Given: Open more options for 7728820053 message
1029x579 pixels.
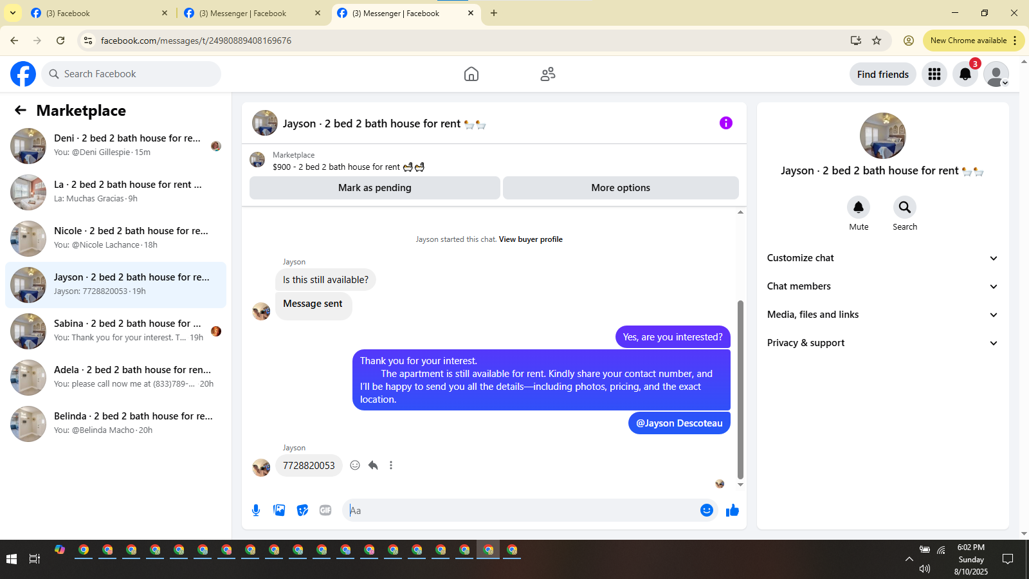Looking at the screenshot, I should (391, 465).
